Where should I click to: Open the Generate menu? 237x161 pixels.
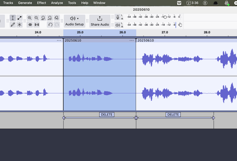tap(25, 3)
